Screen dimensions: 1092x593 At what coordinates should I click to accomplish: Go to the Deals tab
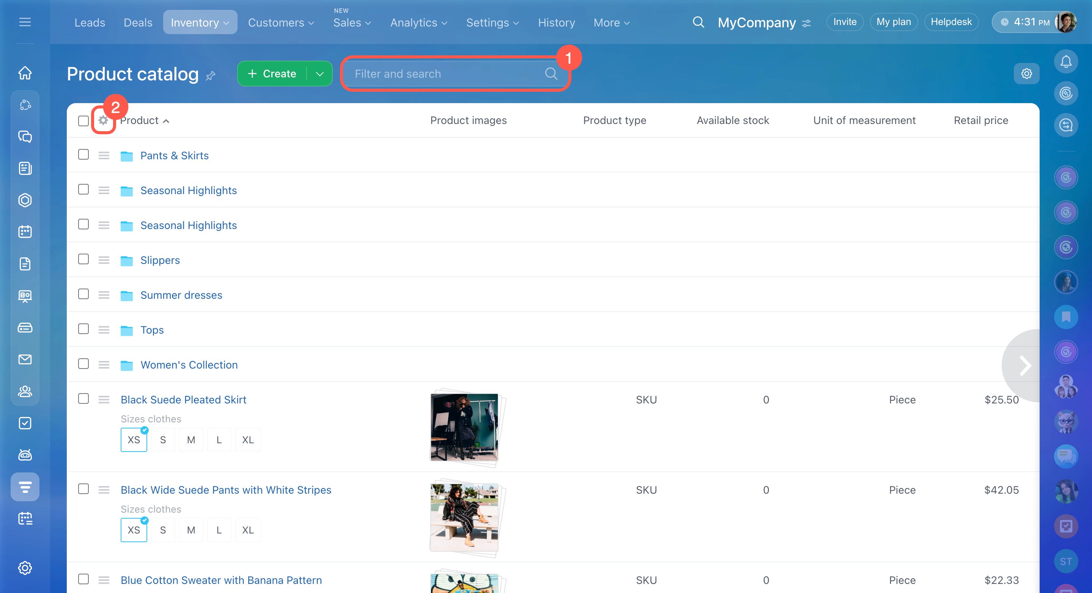click(138, 22)
